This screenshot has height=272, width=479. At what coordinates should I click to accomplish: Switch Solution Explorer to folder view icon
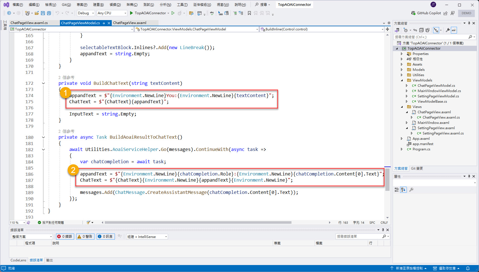click(x=397, y=30)
